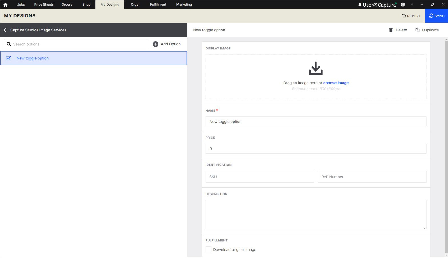
Task: Click the Name input field
Action: click(x=316, y=122)
